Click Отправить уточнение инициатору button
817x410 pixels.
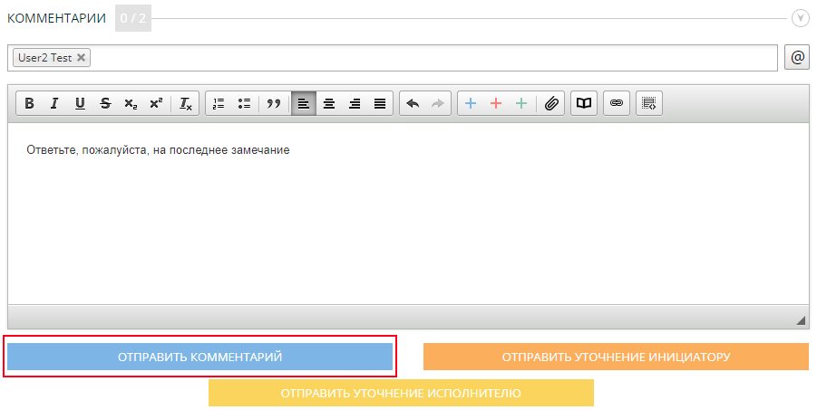pyautogui.click(x=616, y=358)
